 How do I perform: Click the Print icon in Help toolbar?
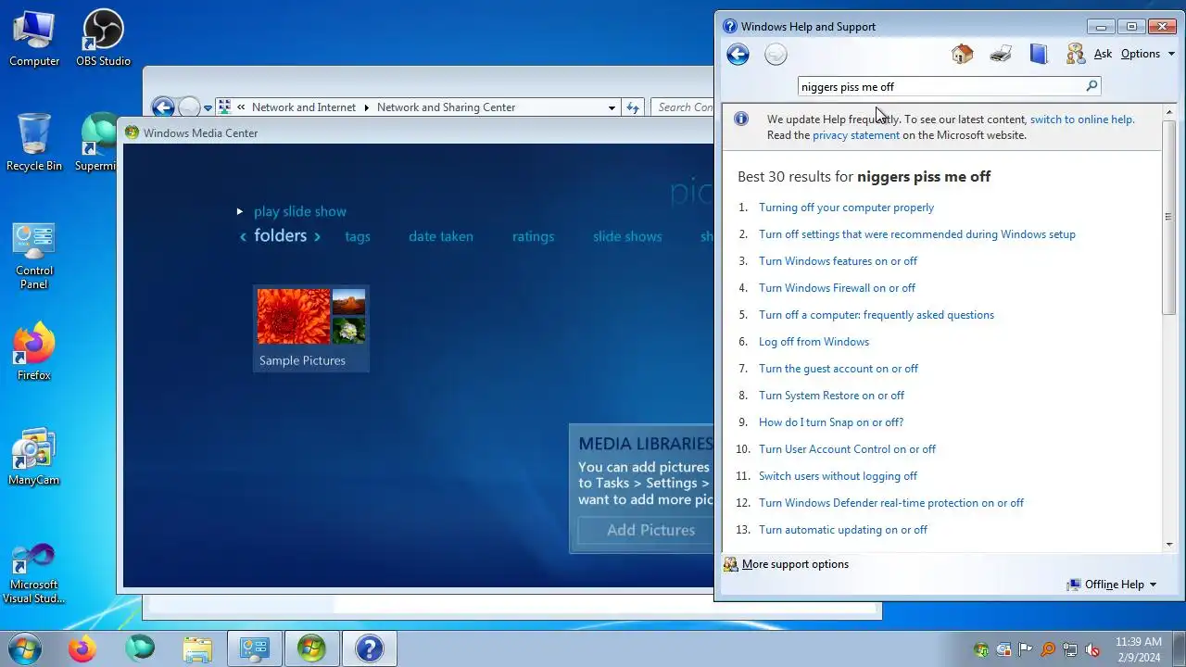pyautogui.click(x=1000, y=54)
